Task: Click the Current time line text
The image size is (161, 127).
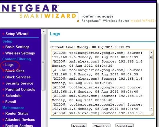Action: click(x=90, y=47)
